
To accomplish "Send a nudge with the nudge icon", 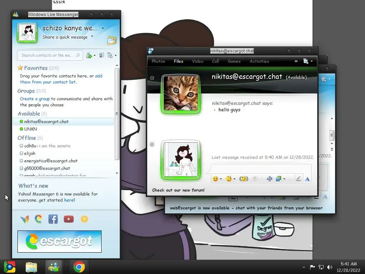I will click(244, 179).
